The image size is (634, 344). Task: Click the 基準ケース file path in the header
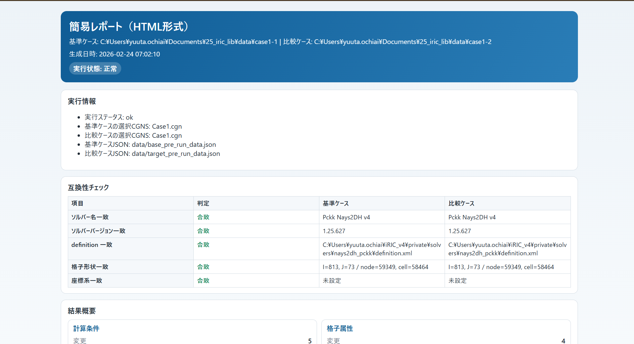click(x=188, y=42)
